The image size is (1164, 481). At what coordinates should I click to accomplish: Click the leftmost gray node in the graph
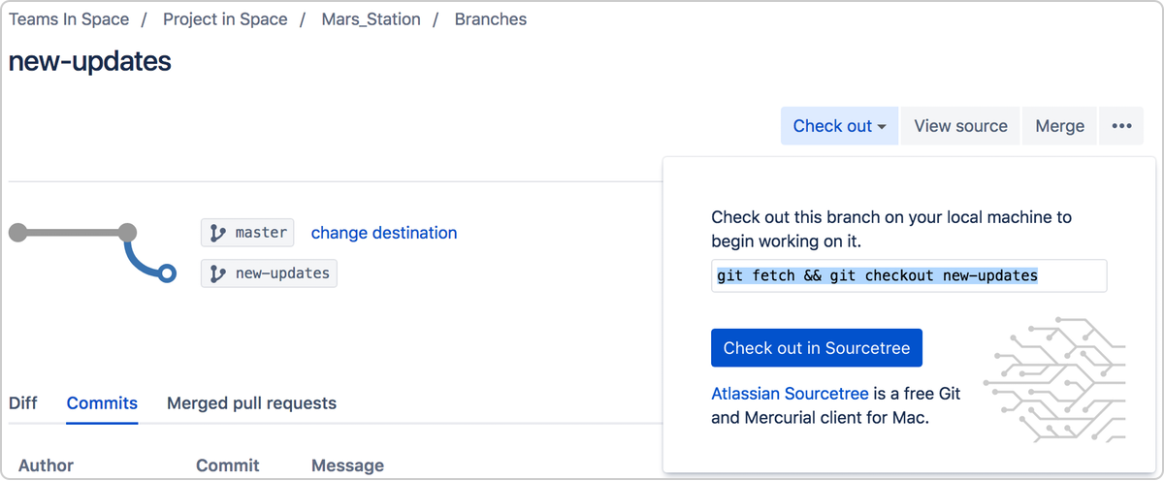click(x=17, y=233)
